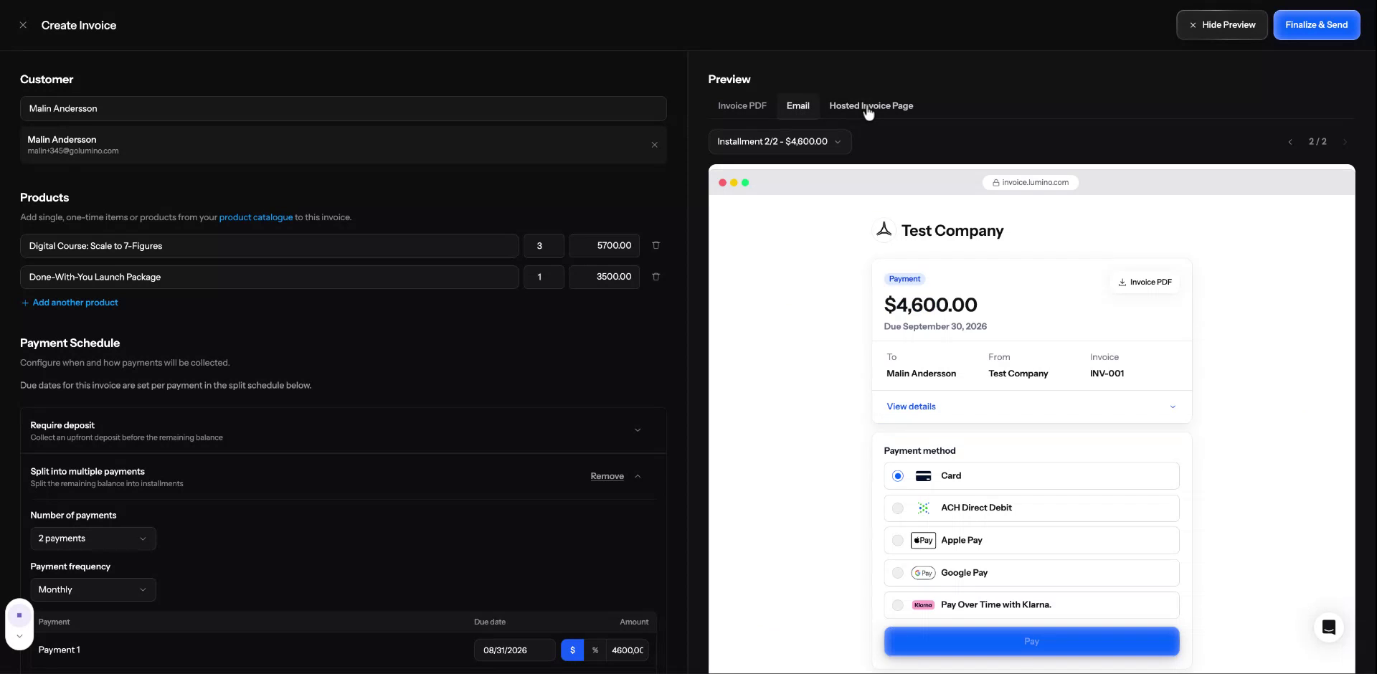
Task: Open the product catalogue link
Action: pos(256,217)
